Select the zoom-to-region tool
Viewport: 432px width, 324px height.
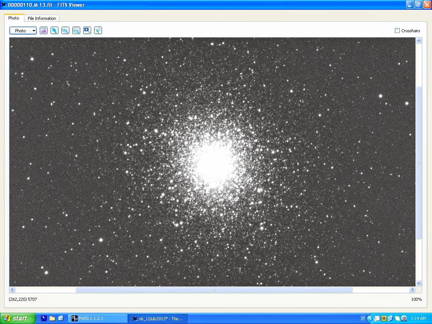coord(87,30)
